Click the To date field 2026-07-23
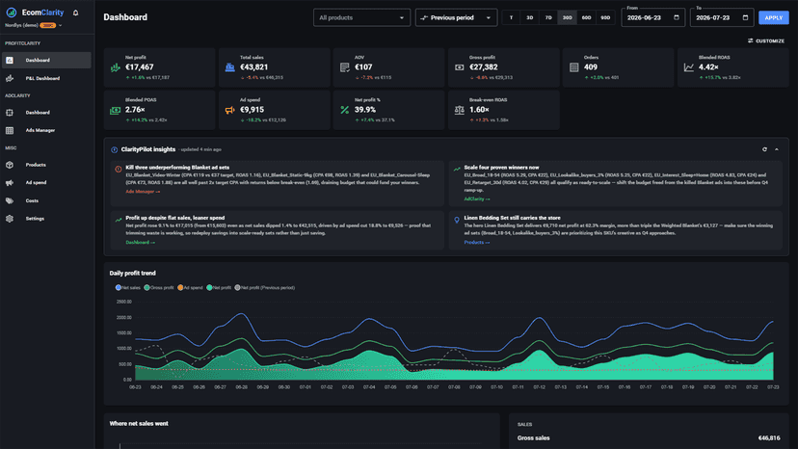 point(722,17)
